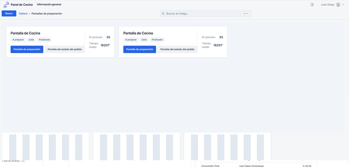Expand the user menu chevron beside avatar

click(343, 5)
